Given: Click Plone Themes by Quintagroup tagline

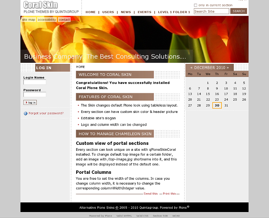Looking at the screenshot, I should (51, 12).
